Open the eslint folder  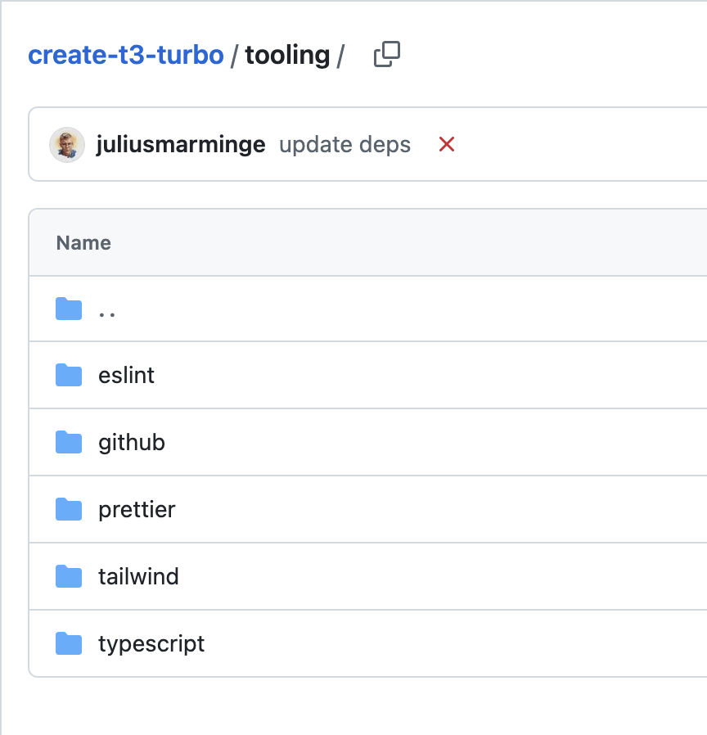click(126, 375)
